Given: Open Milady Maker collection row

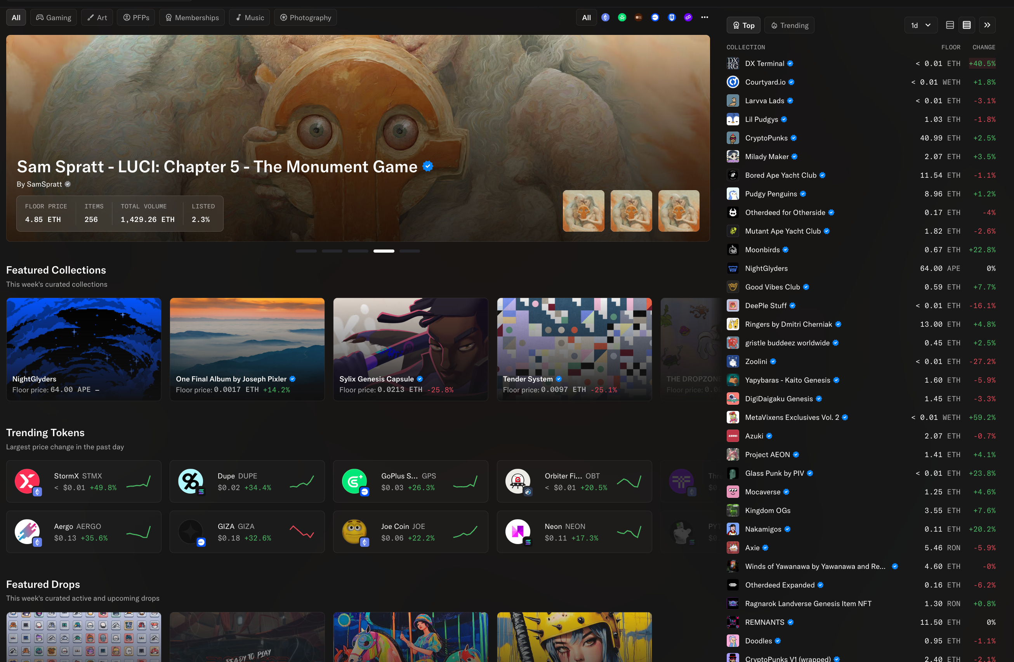Looking at the screenshot, I should tap(861, 157).
